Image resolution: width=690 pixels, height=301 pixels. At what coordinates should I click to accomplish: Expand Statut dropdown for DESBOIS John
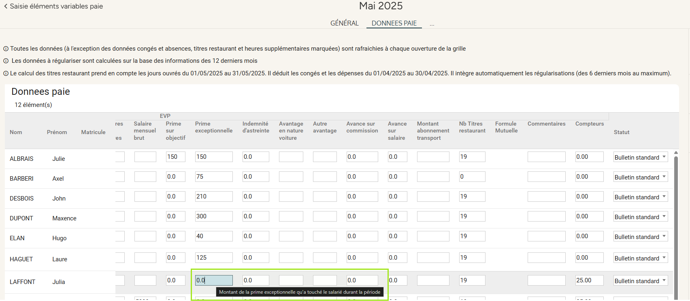point(640,197)
